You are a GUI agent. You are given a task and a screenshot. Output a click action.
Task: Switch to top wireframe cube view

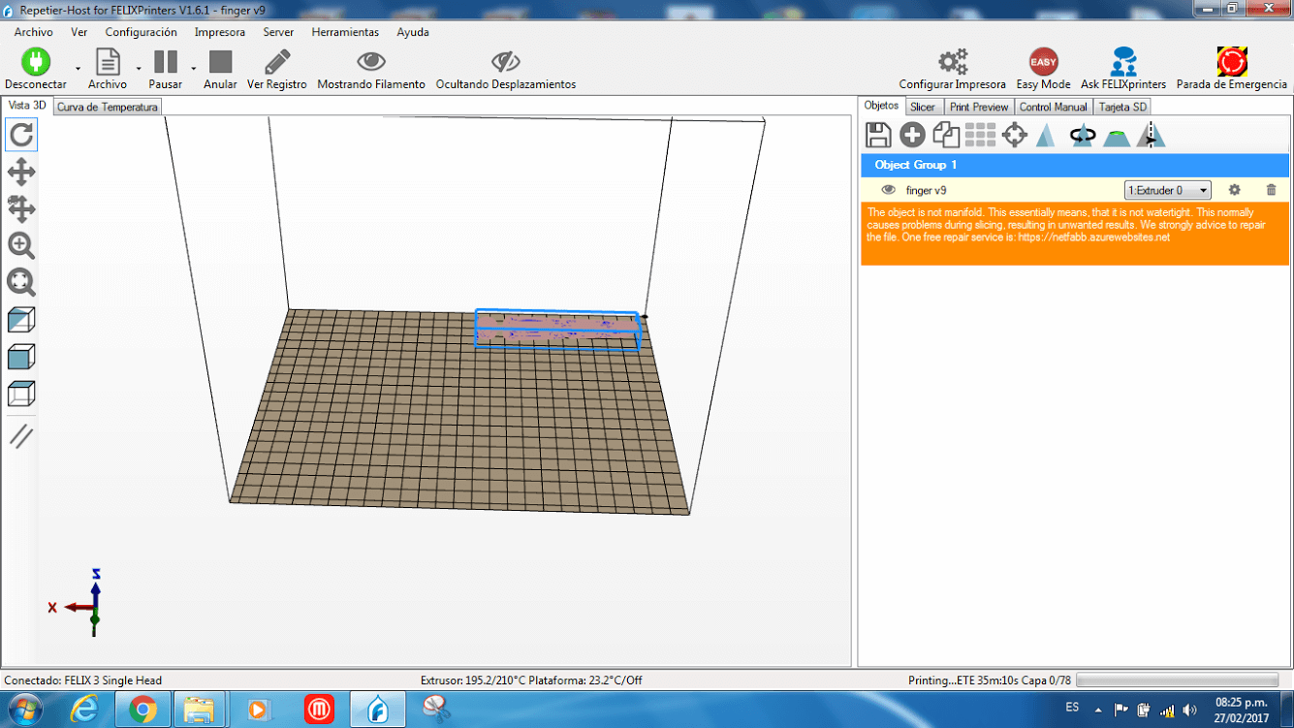point(21,394)
